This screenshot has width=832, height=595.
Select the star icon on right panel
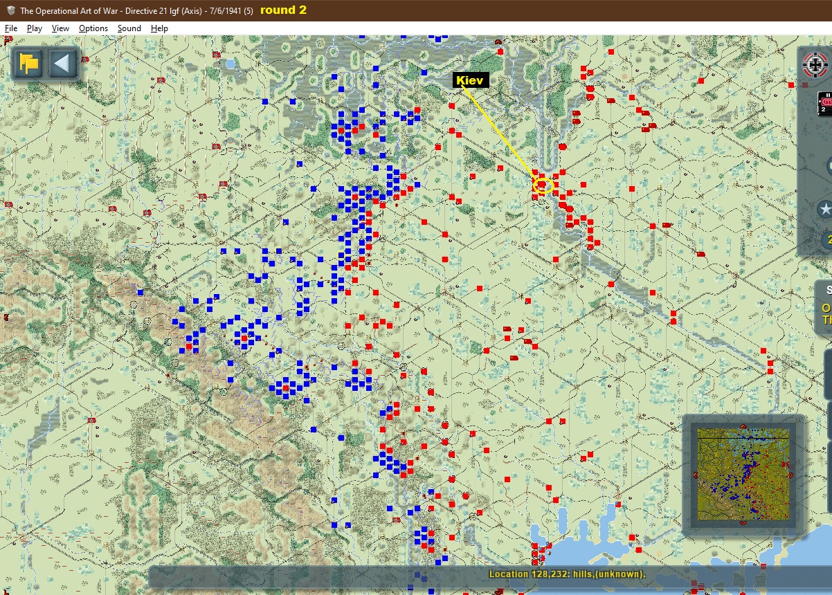(824, 209)
